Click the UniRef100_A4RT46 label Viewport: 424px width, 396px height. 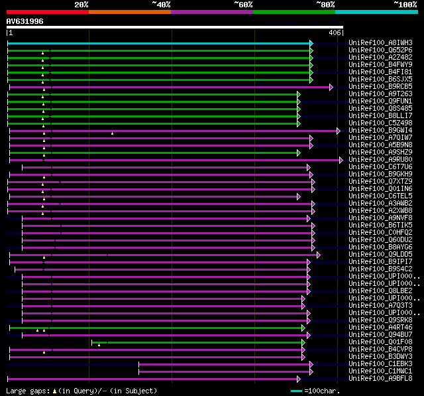coord(380,328)
